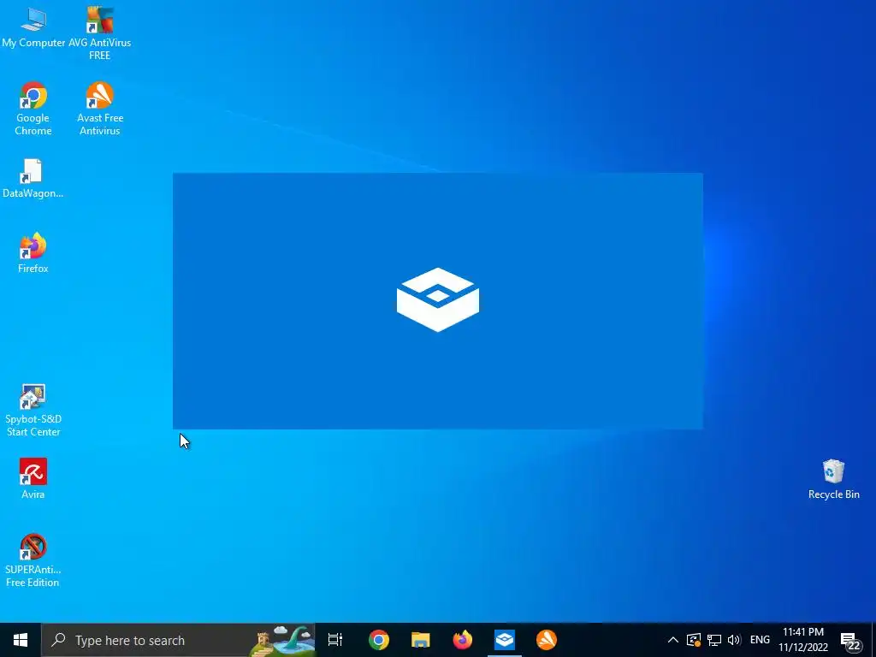Show hidden system tray icons
This screenshot has width=876, height=657.
pyautogui.click(x=673, y=640)
